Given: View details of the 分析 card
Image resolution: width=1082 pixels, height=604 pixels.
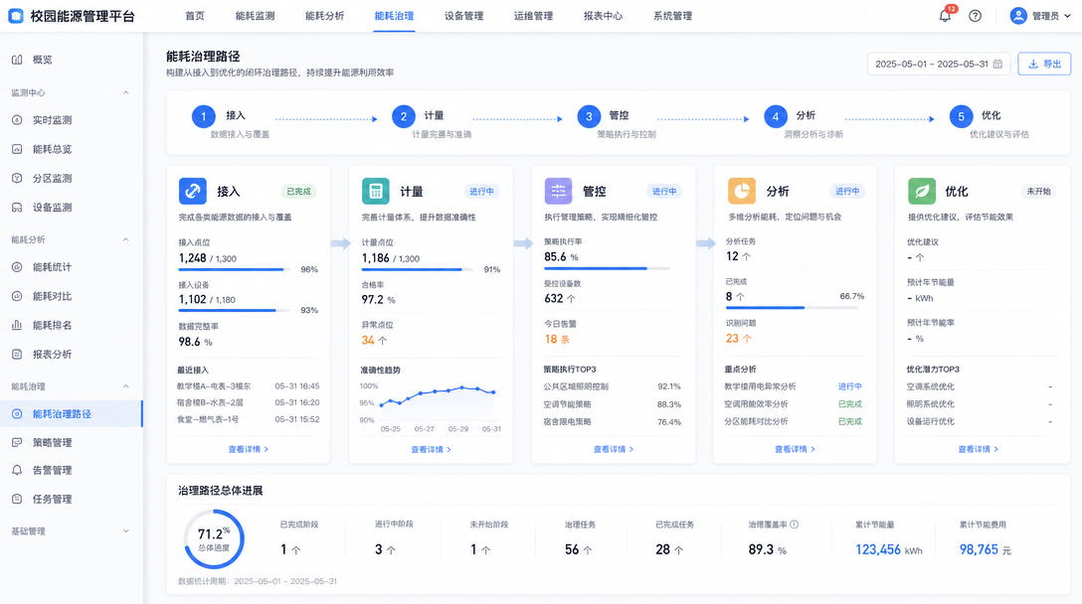Looking at the screenshot, I should [795, 450].
